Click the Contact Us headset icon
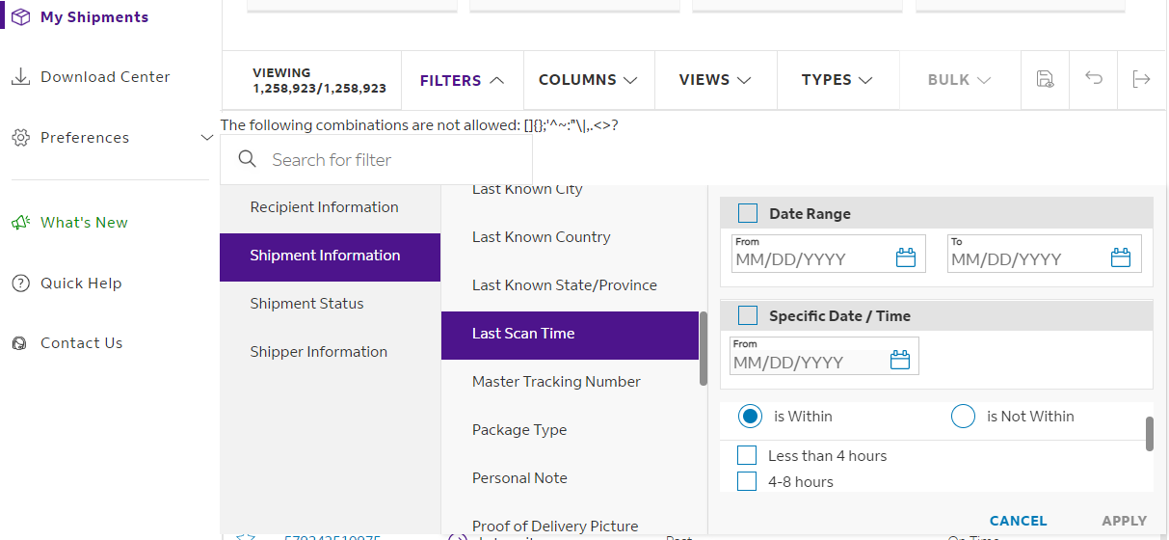This screenshot has height=540, width=1169. click(x=20, y=343)
